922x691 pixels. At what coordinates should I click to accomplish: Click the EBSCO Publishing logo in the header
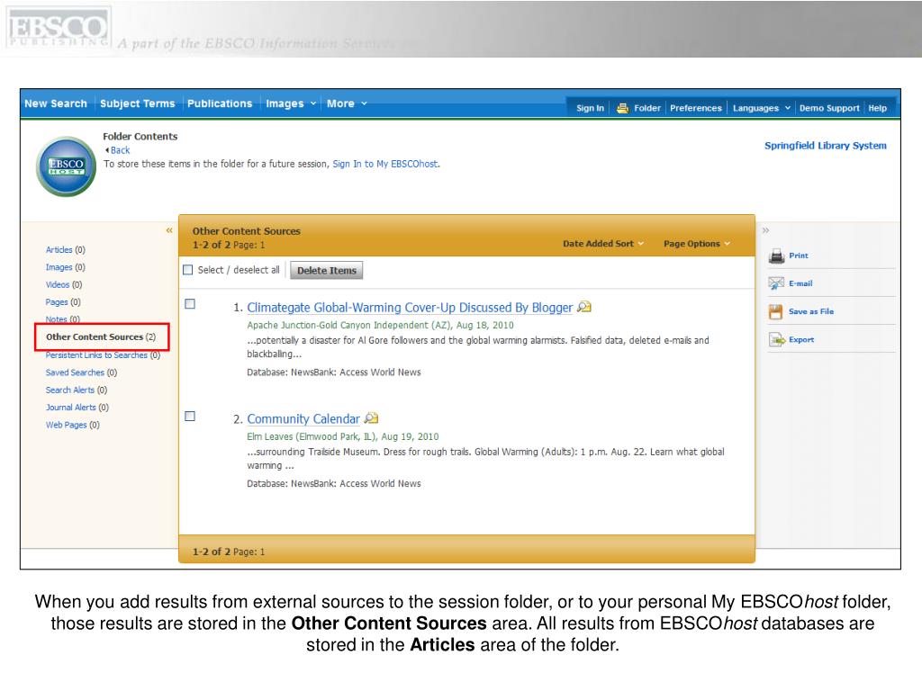[x=58, y=28]
